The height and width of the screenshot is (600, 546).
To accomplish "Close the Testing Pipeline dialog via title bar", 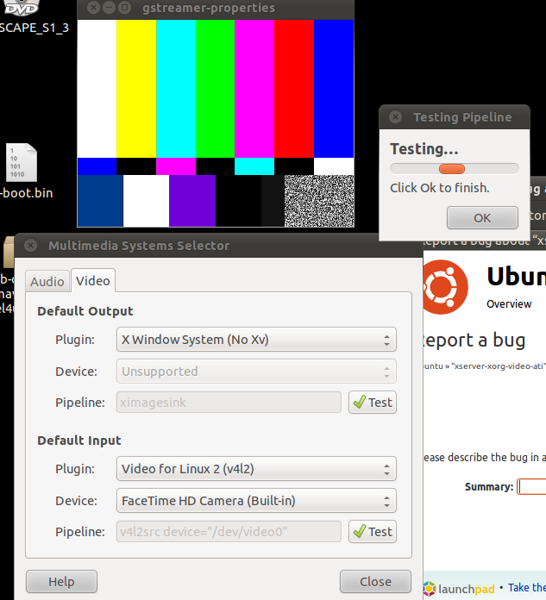I will (395, 117).
